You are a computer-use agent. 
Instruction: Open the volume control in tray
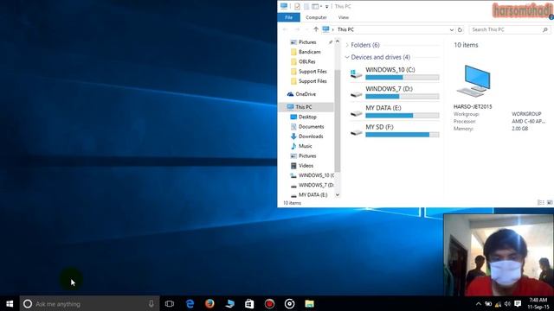(x=507, y=303)
